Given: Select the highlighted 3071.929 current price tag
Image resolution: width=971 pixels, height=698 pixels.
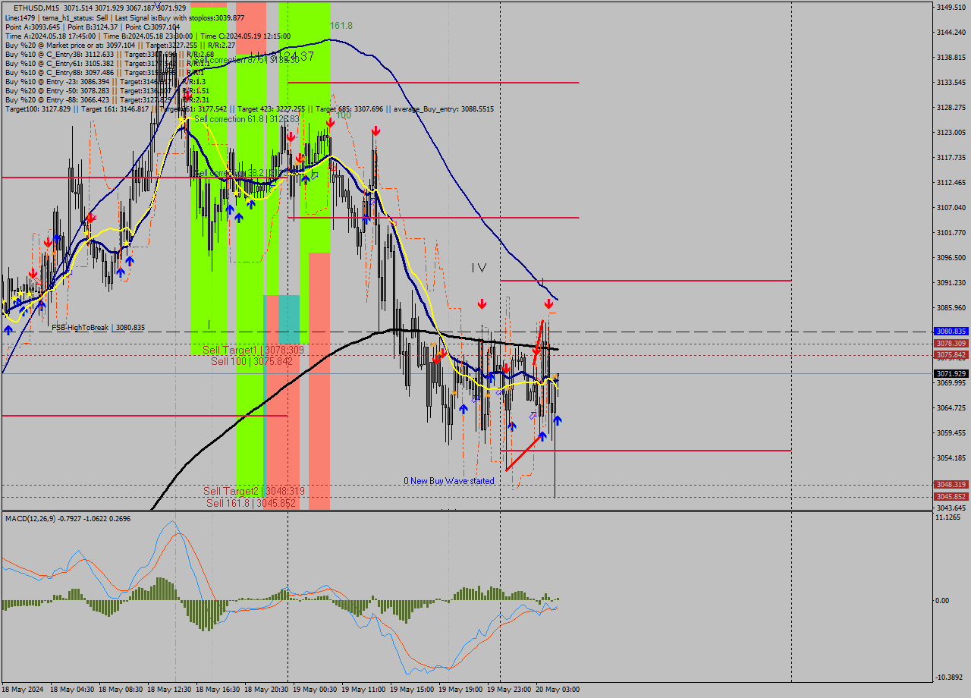Looking at the screenshot, I should click(x=951, y=373).
